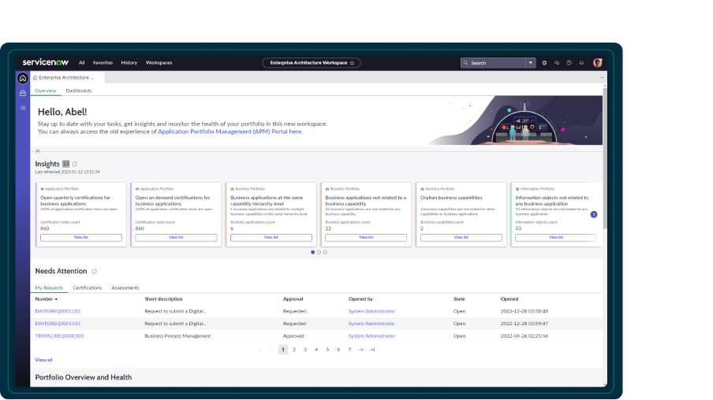Image resolution: width=713 pixels, height=400 pixels.
Task: Select the third Insights carousel page dot
Action: click(x=325, y=253)
